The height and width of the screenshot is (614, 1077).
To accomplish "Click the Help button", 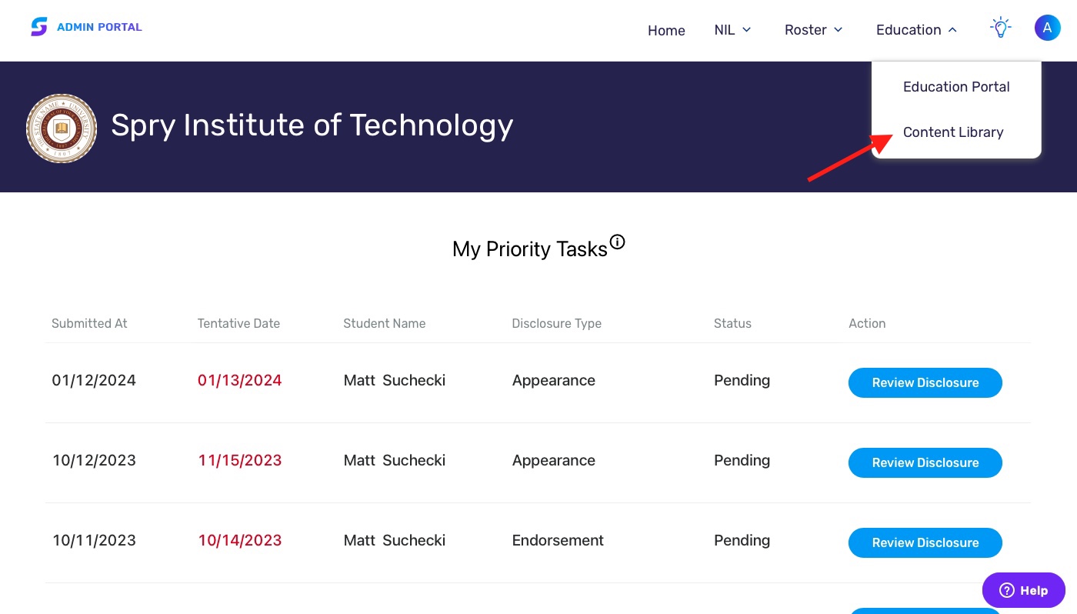I will coord(1023,590).
